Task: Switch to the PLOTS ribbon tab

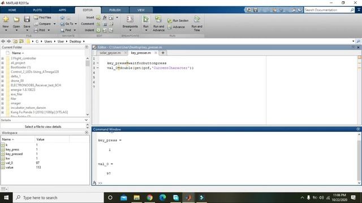Action: (x=37, y=10)
